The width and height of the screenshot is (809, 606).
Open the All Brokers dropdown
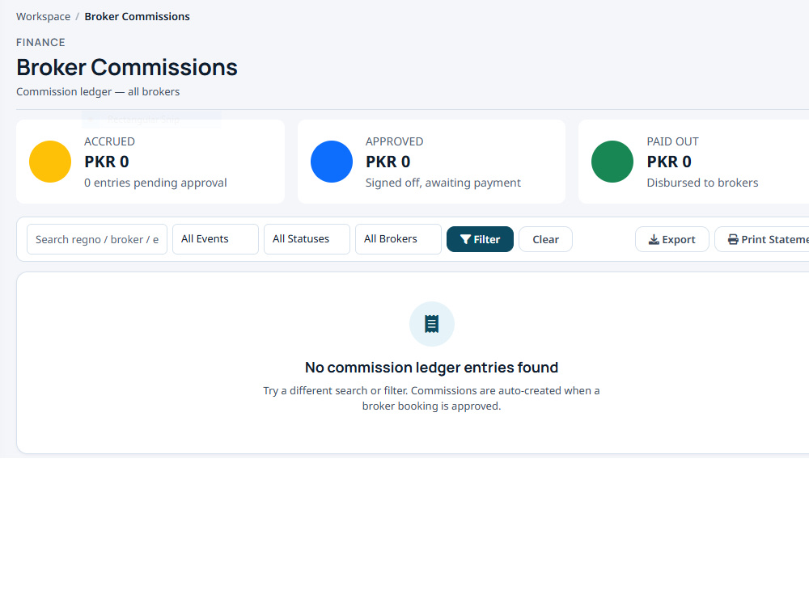pyautogui.click(x=398, y=239)
